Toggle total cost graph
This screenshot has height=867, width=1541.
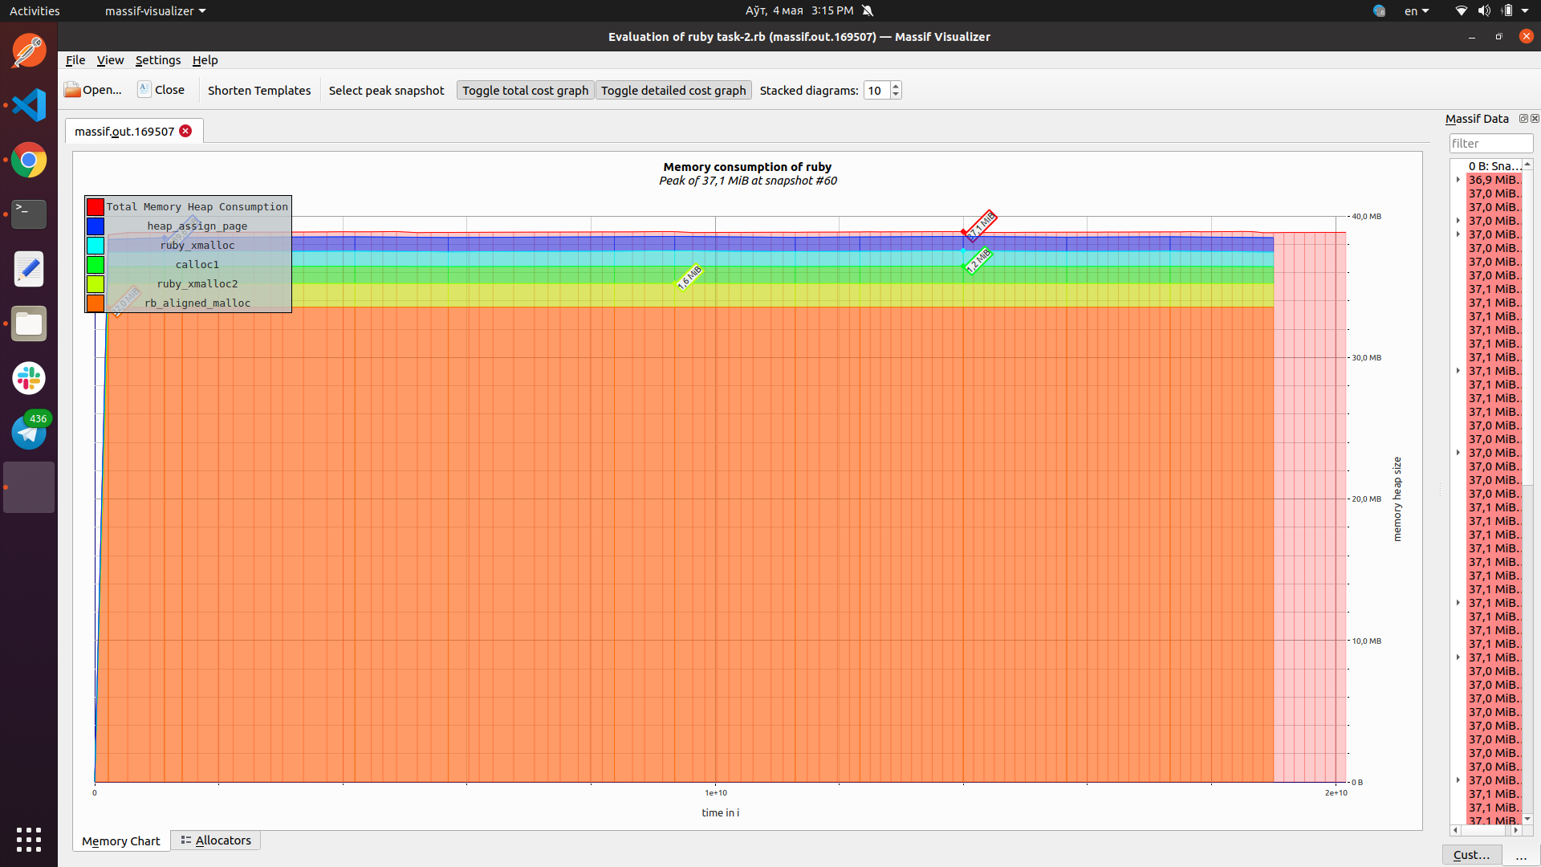[x=525, y=91]
